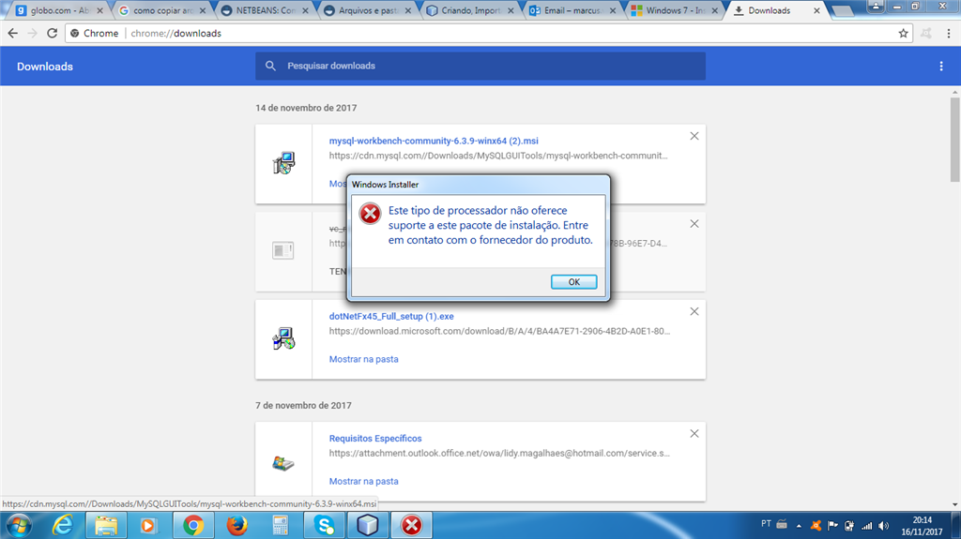
Task: Click the Chrome taskbar icon
Action: click(193, 526)
